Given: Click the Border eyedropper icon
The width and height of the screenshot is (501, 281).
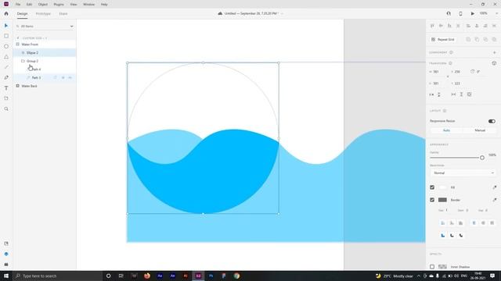Looking at the screenshot, I should [x=494, y=200].
